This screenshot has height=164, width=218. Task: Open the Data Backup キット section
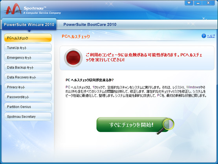tap(28, 67)
